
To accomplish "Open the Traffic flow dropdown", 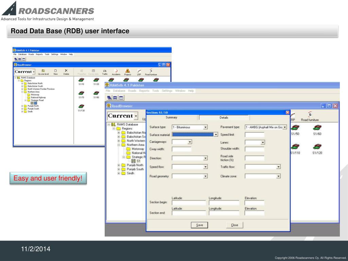I will coord(278,167).
